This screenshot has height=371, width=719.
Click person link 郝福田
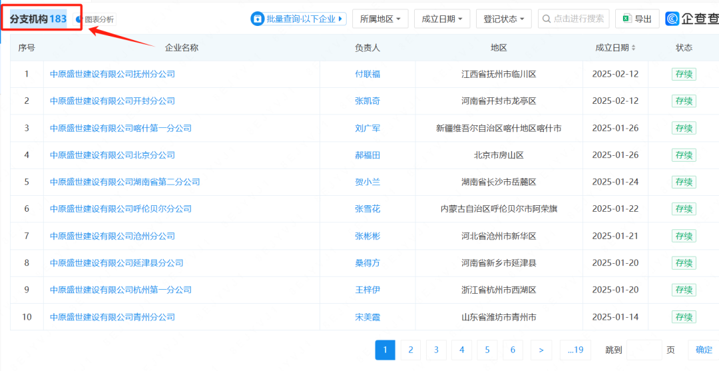367,155
